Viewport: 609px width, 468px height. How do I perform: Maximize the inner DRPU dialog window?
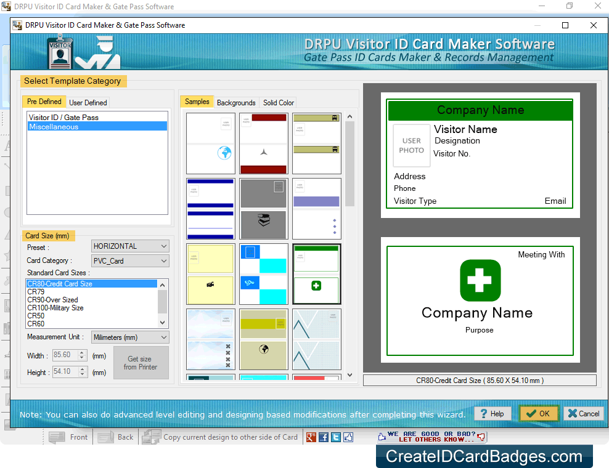point(565,25)
